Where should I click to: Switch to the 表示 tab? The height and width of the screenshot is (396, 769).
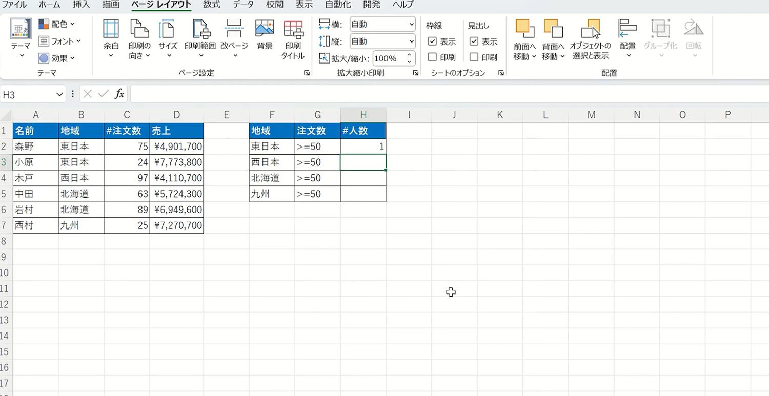coord(305,5)
